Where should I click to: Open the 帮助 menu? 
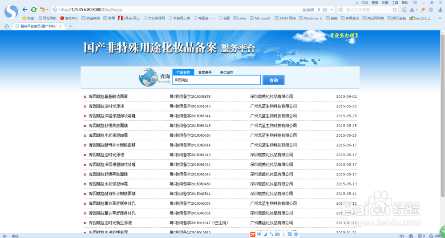pos(405,3)
